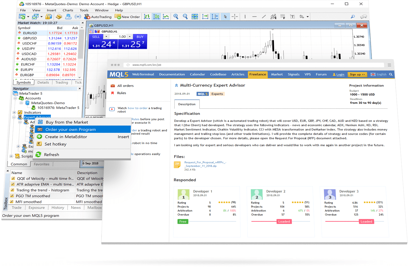Screen dimensions: 409x268
Task: Click the Free progress bar on Developer 1 card
Action: pyautogui.click(x=183, y=221)
